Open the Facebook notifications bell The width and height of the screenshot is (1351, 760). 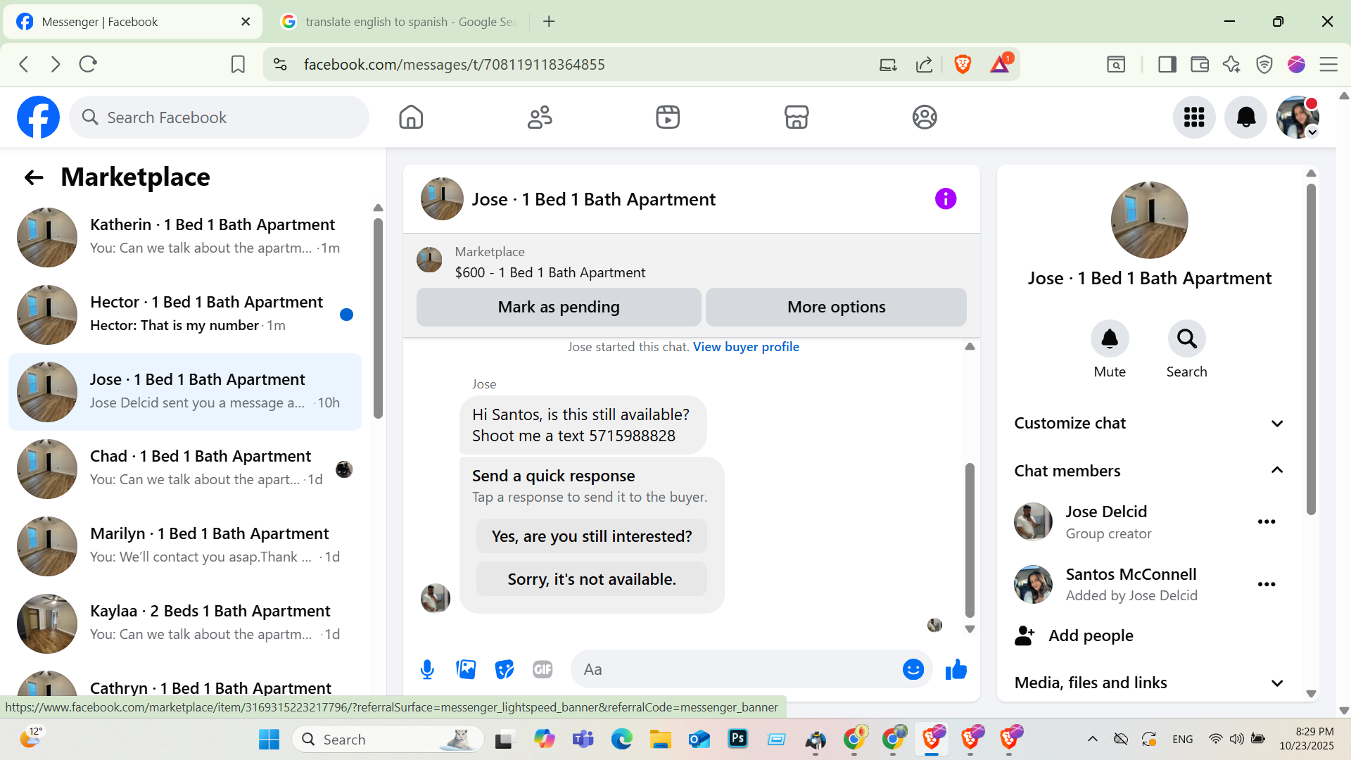tap(1245, 117)
